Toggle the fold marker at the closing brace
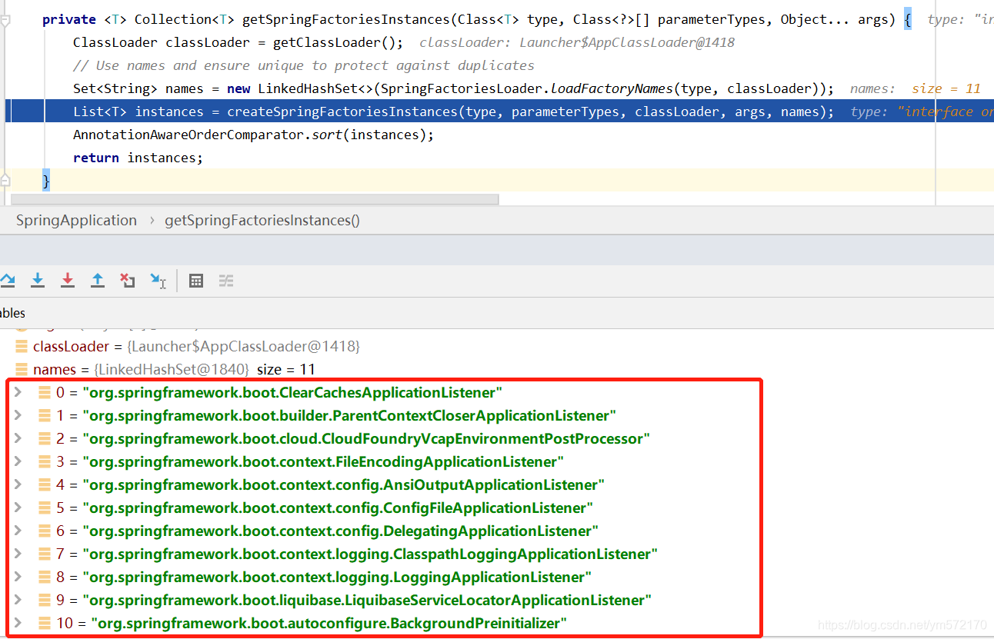This screenshot has height=639, width=994. 5,181
